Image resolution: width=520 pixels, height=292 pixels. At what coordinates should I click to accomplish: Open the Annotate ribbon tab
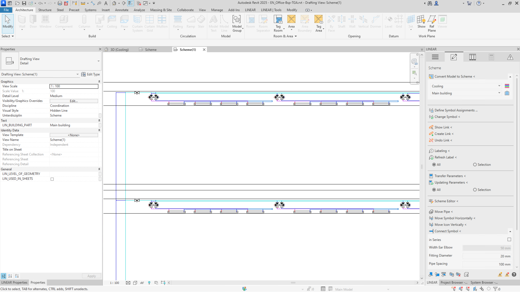tap(122, 10)
